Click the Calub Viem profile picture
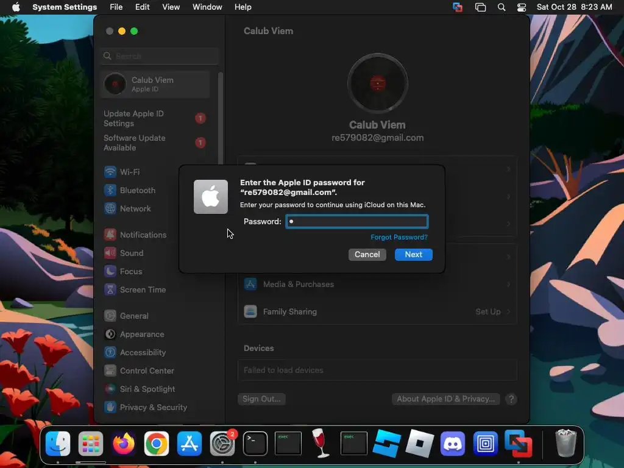 (x=378, y=83)
